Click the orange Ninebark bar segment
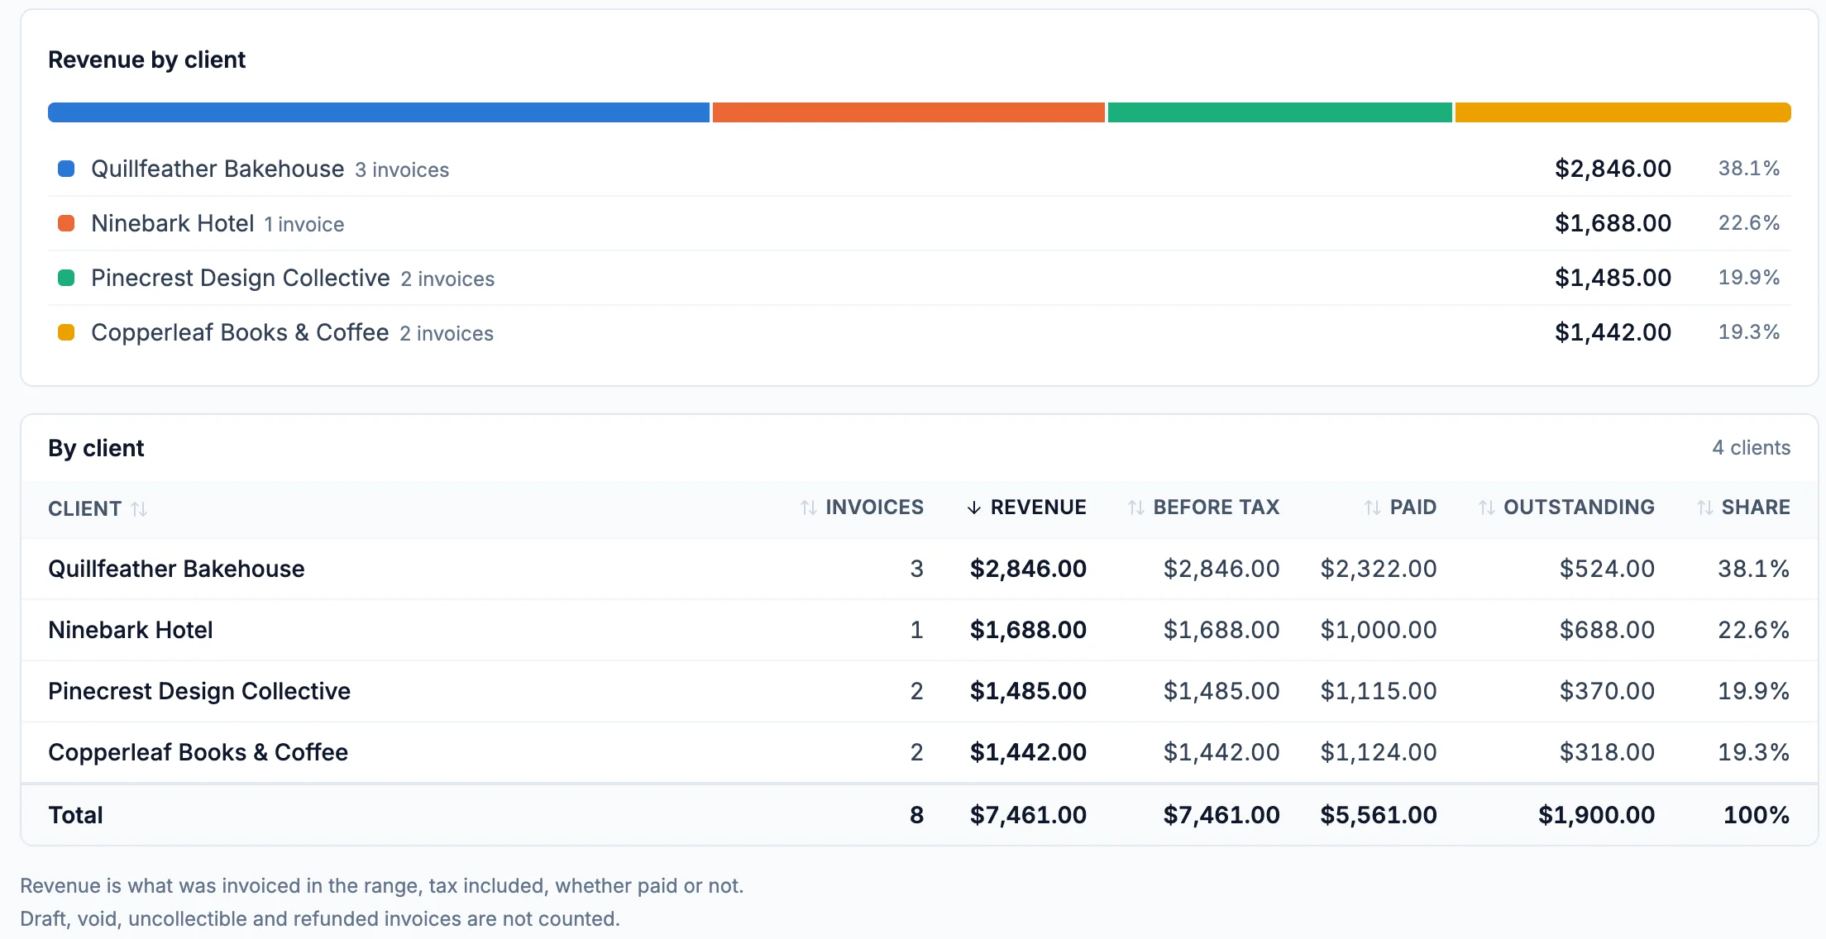Screen dimensions: 1826x939 (x=909, y=112)
